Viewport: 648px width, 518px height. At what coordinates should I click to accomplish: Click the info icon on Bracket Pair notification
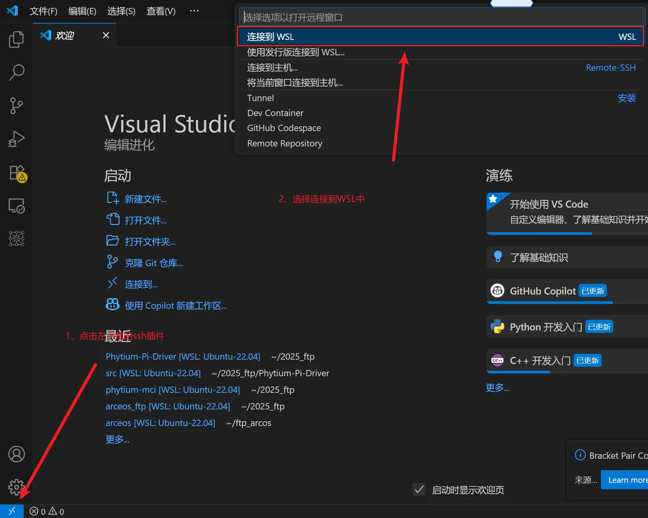coord(580,455)
